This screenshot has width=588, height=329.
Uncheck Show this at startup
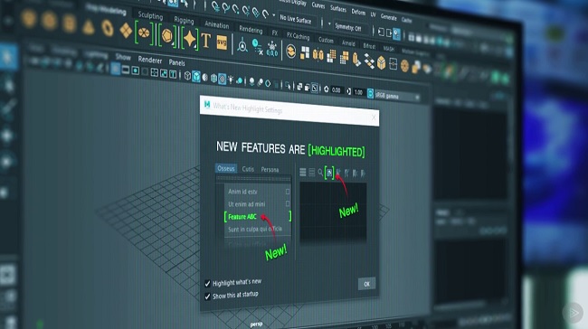tap(207, 296)
